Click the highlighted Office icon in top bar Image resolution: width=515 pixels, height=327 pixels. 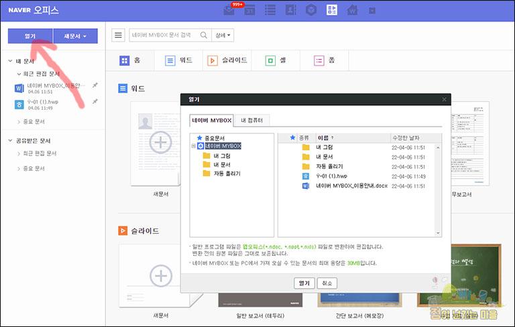click(x=332, y=10)
